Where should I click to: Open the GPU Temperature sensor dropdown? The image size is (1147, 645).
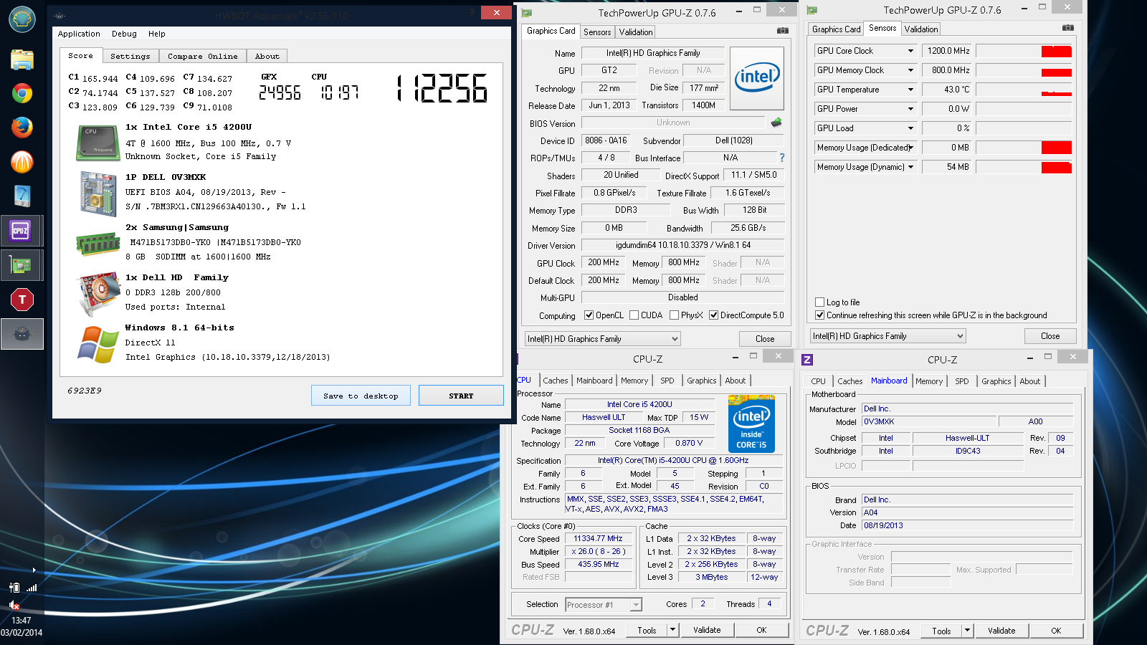click(x=910, y=90)
